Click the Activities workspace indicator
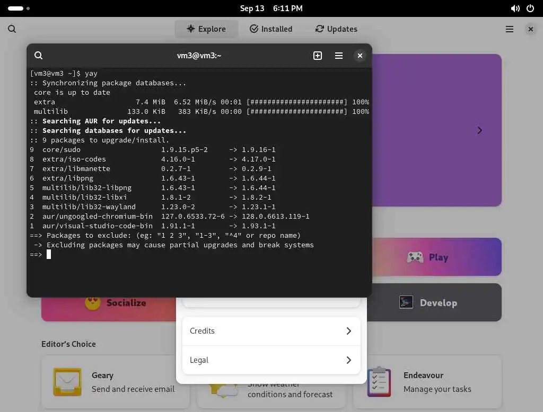543x412 pixels. point(19,8)
